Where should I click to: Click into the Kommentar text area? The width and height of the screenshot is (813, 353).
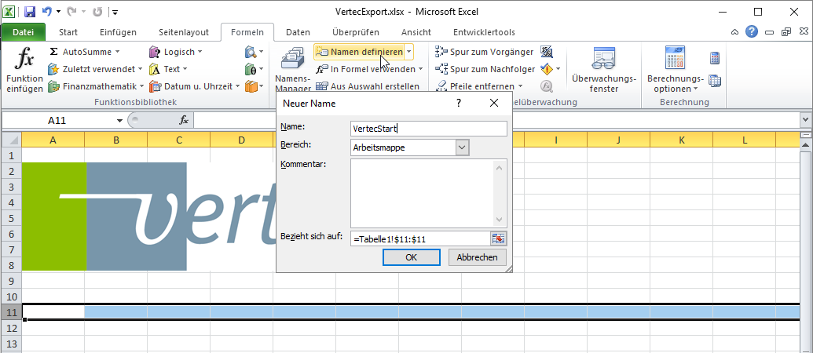click(x=422, y=192)
